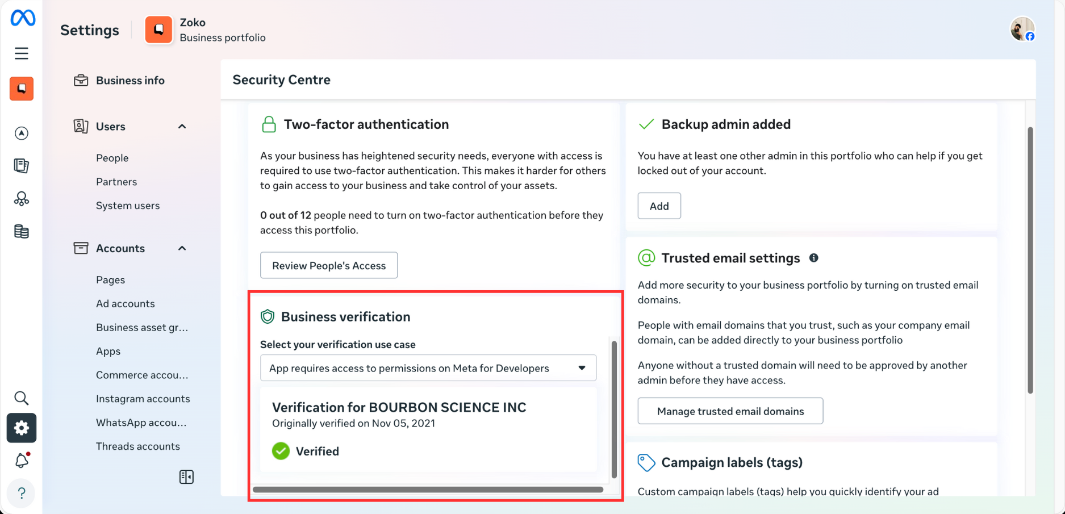Viewport: 1065px width, 514px height.
Task: Open Business info settings
Action: (130, 80)
